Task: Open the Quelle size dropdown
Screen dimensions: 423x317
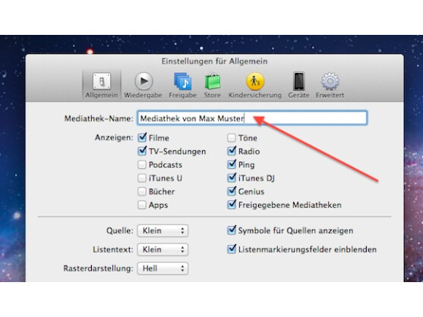Action: [x=163, y=231]
